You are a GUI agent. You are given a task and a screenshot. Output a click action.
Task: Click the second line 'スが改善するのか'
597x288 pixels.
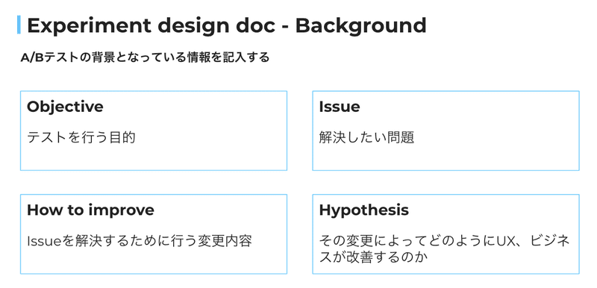374,257
